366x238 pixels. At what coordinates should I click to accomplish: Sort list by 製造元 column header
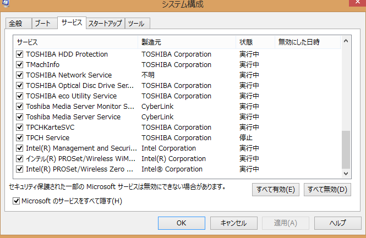(x=187, y=42)
